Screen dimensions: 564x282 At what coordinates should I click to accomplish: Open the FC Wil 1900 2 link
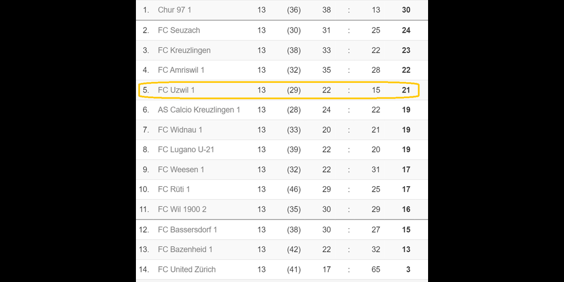click(182, 209)
